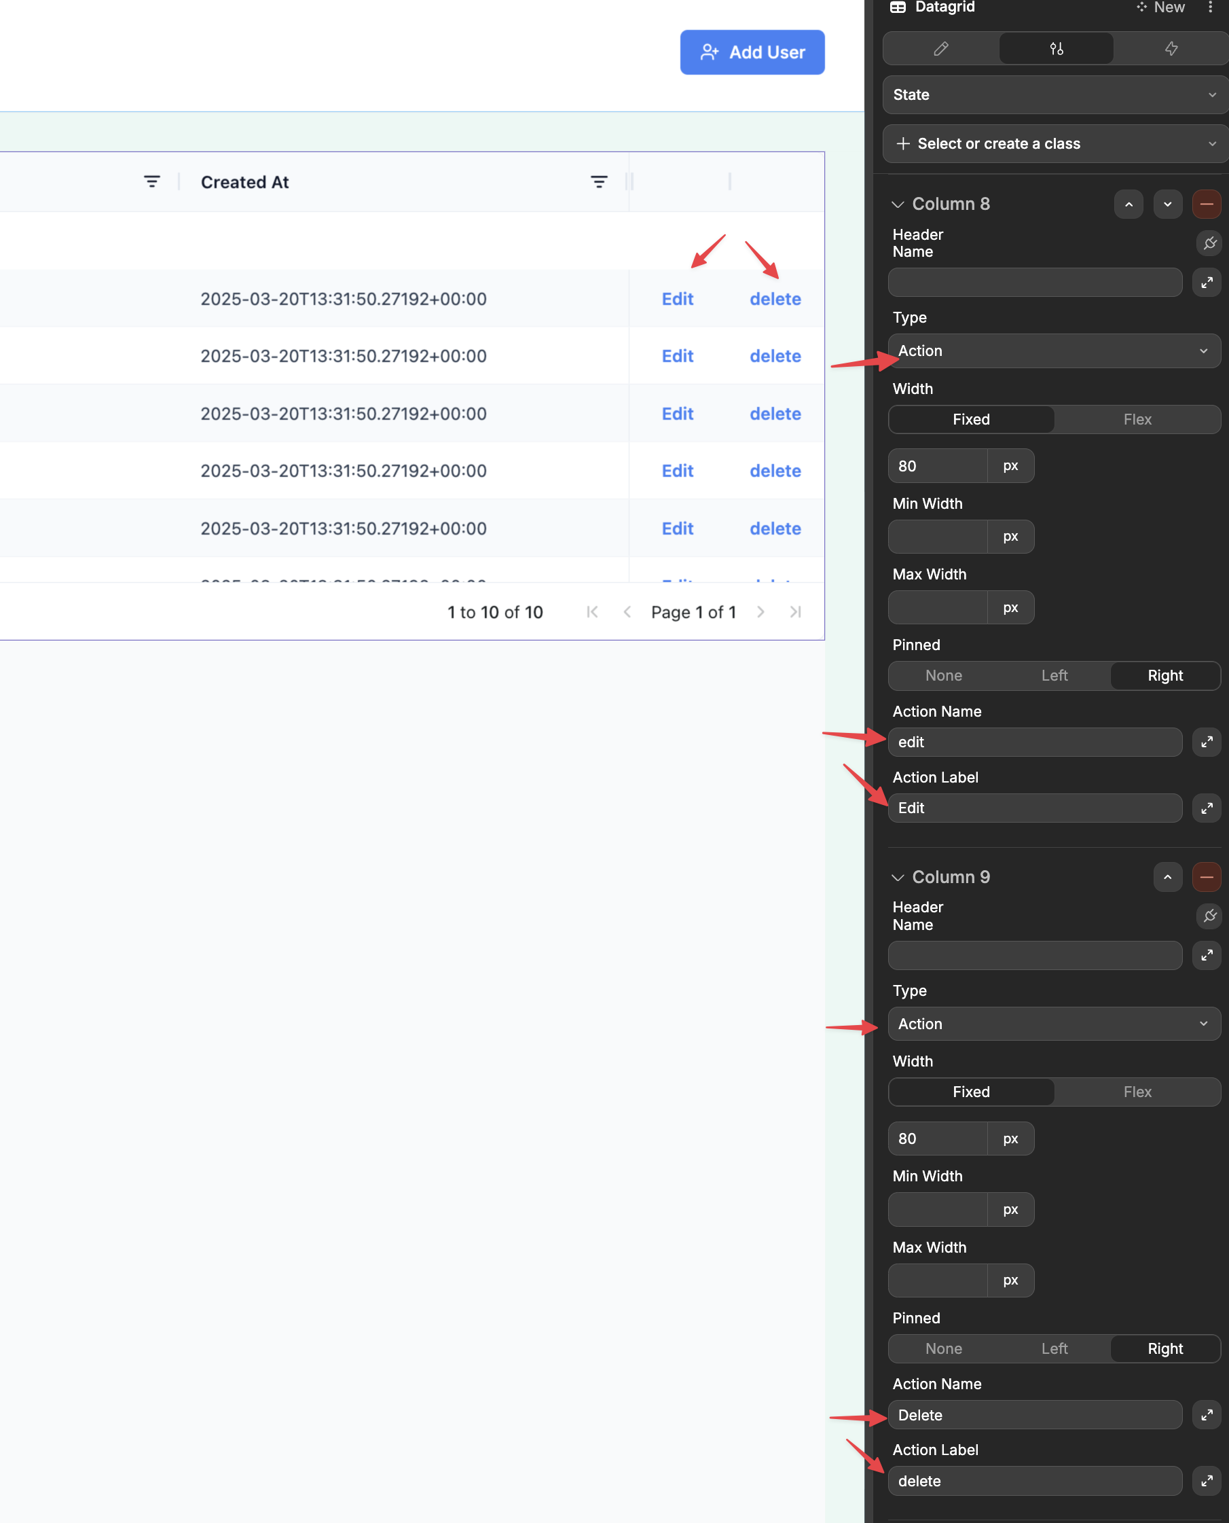Screen dimensions: 1229x1523
Task: Set Column 8 Pinned to None
Action: (943, 675)
